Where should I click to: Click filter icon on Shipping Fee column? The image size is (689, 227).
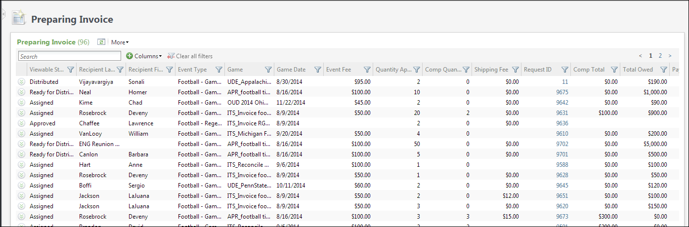(516, 70)
